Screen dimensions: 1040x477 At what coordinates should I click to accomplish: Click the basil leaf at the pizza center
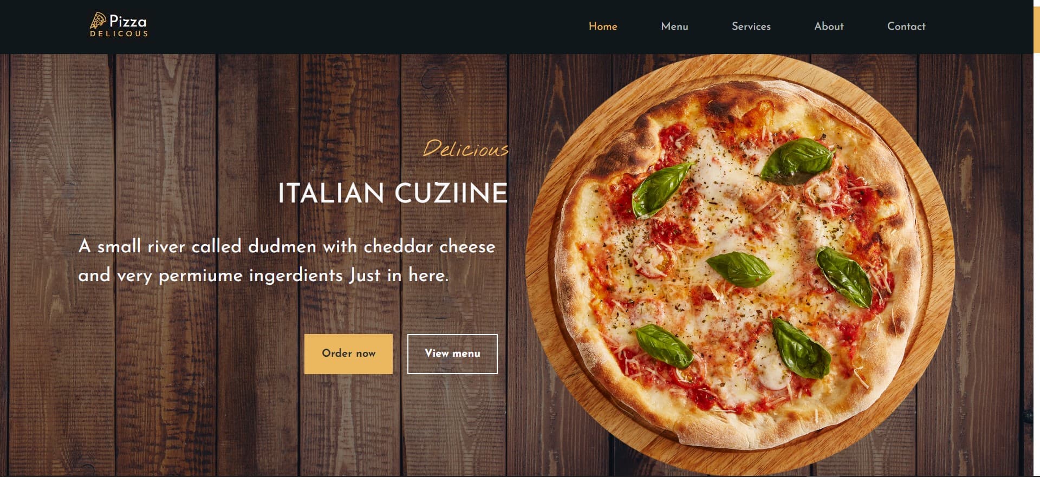pyautogui.click(x=740, y=269)
